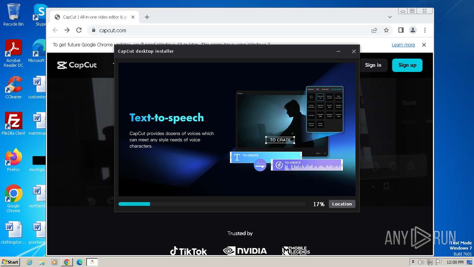The width and height of the screenshot is (474, 267).
Task: Click the CapCut installer taskbar item
Action: 92,262
